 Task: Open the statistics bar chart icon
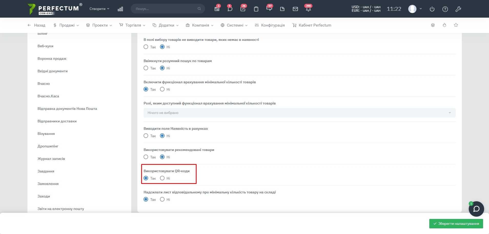120,9
